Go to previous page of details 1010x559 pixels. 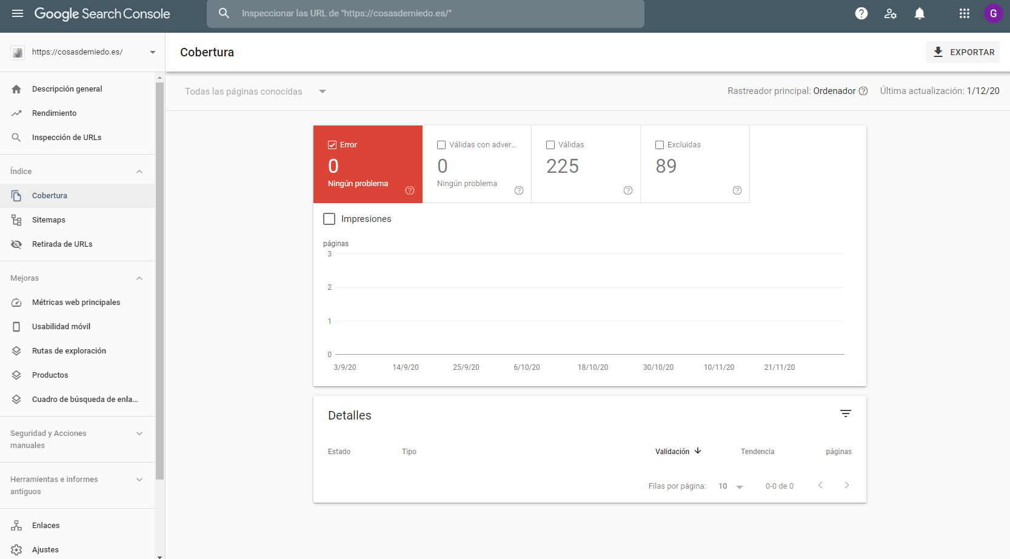(820, 485)
